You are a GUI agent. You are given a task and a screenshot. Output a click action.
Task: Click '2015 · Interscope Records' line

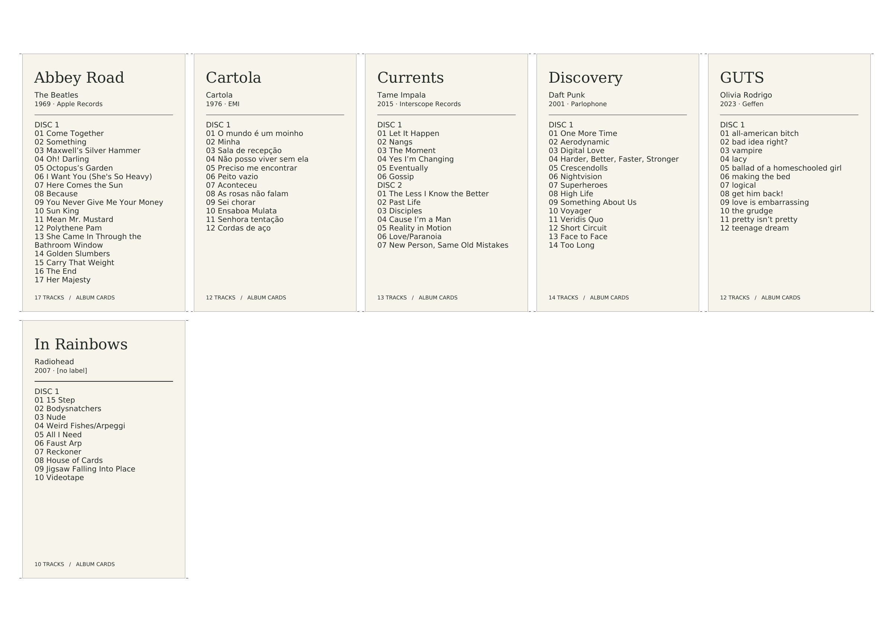tap(419, 104)
